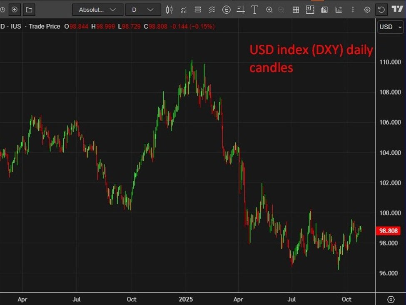Click the add plus circle icon
The height and width of the screenshot is (305, 406).
click(15, 10)
